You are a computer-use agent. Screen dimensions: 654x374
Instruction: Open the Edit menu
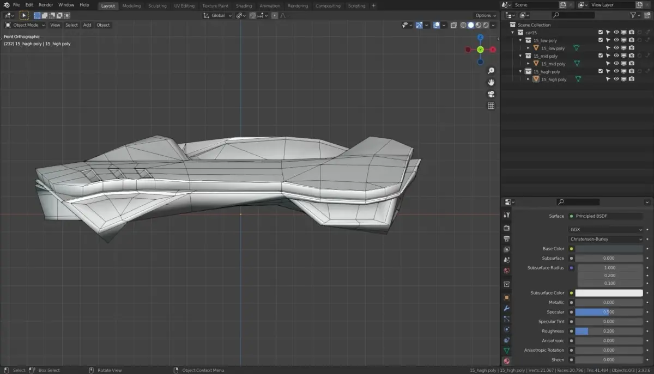[x=29, y=5]
